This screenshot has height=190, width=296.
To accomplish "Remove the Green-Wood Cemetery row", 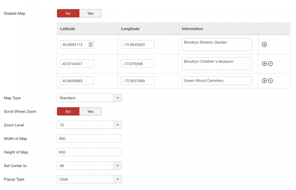I will coord(270,81).
